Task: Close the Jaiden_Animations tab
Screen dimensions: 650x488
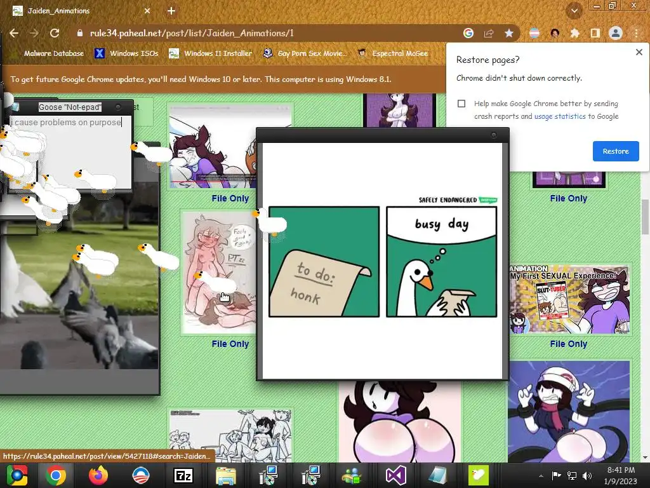Action: click(x=147, y=11)
